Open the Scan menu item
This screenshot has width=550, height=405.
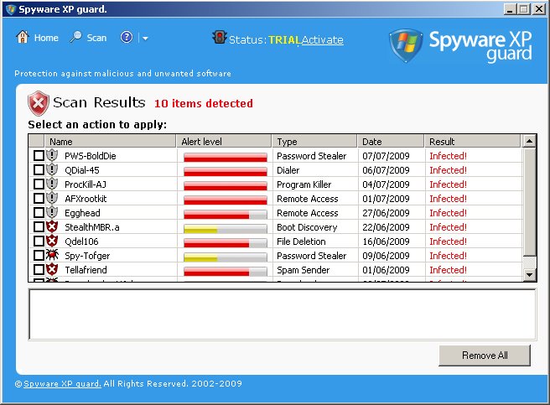[x=96, y=38]
